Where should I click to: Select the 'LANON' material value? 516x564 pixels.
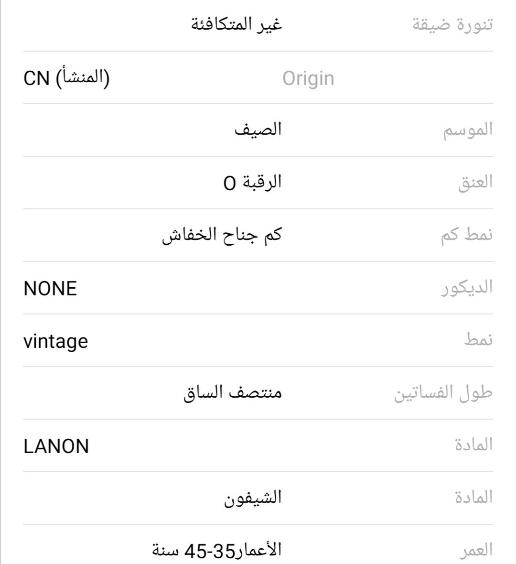[56, 446]
